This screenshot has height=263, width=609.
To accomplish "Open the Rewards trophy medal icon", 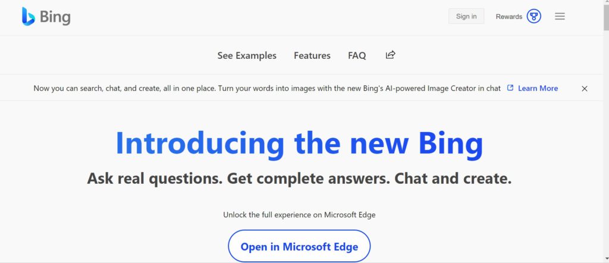I will tap(533, 16).
